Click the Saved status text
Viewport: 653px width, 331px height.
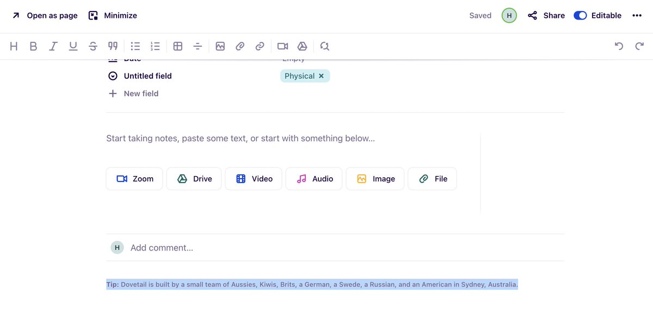click(x=480, y=16)
